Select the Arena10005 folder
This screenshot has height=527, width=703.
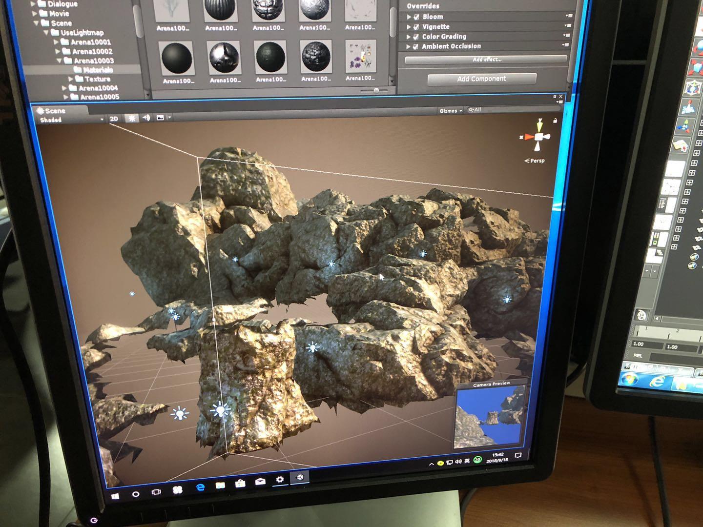tap(95, 97)
